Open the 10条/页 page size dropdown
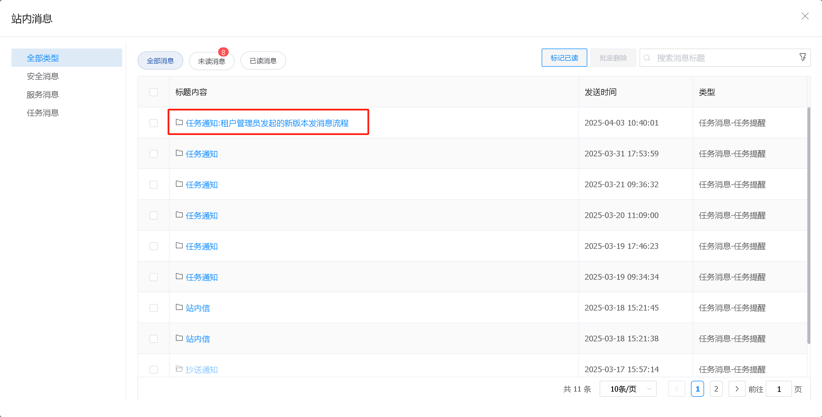Screen dimensions: 822x417 coord(627,389)
